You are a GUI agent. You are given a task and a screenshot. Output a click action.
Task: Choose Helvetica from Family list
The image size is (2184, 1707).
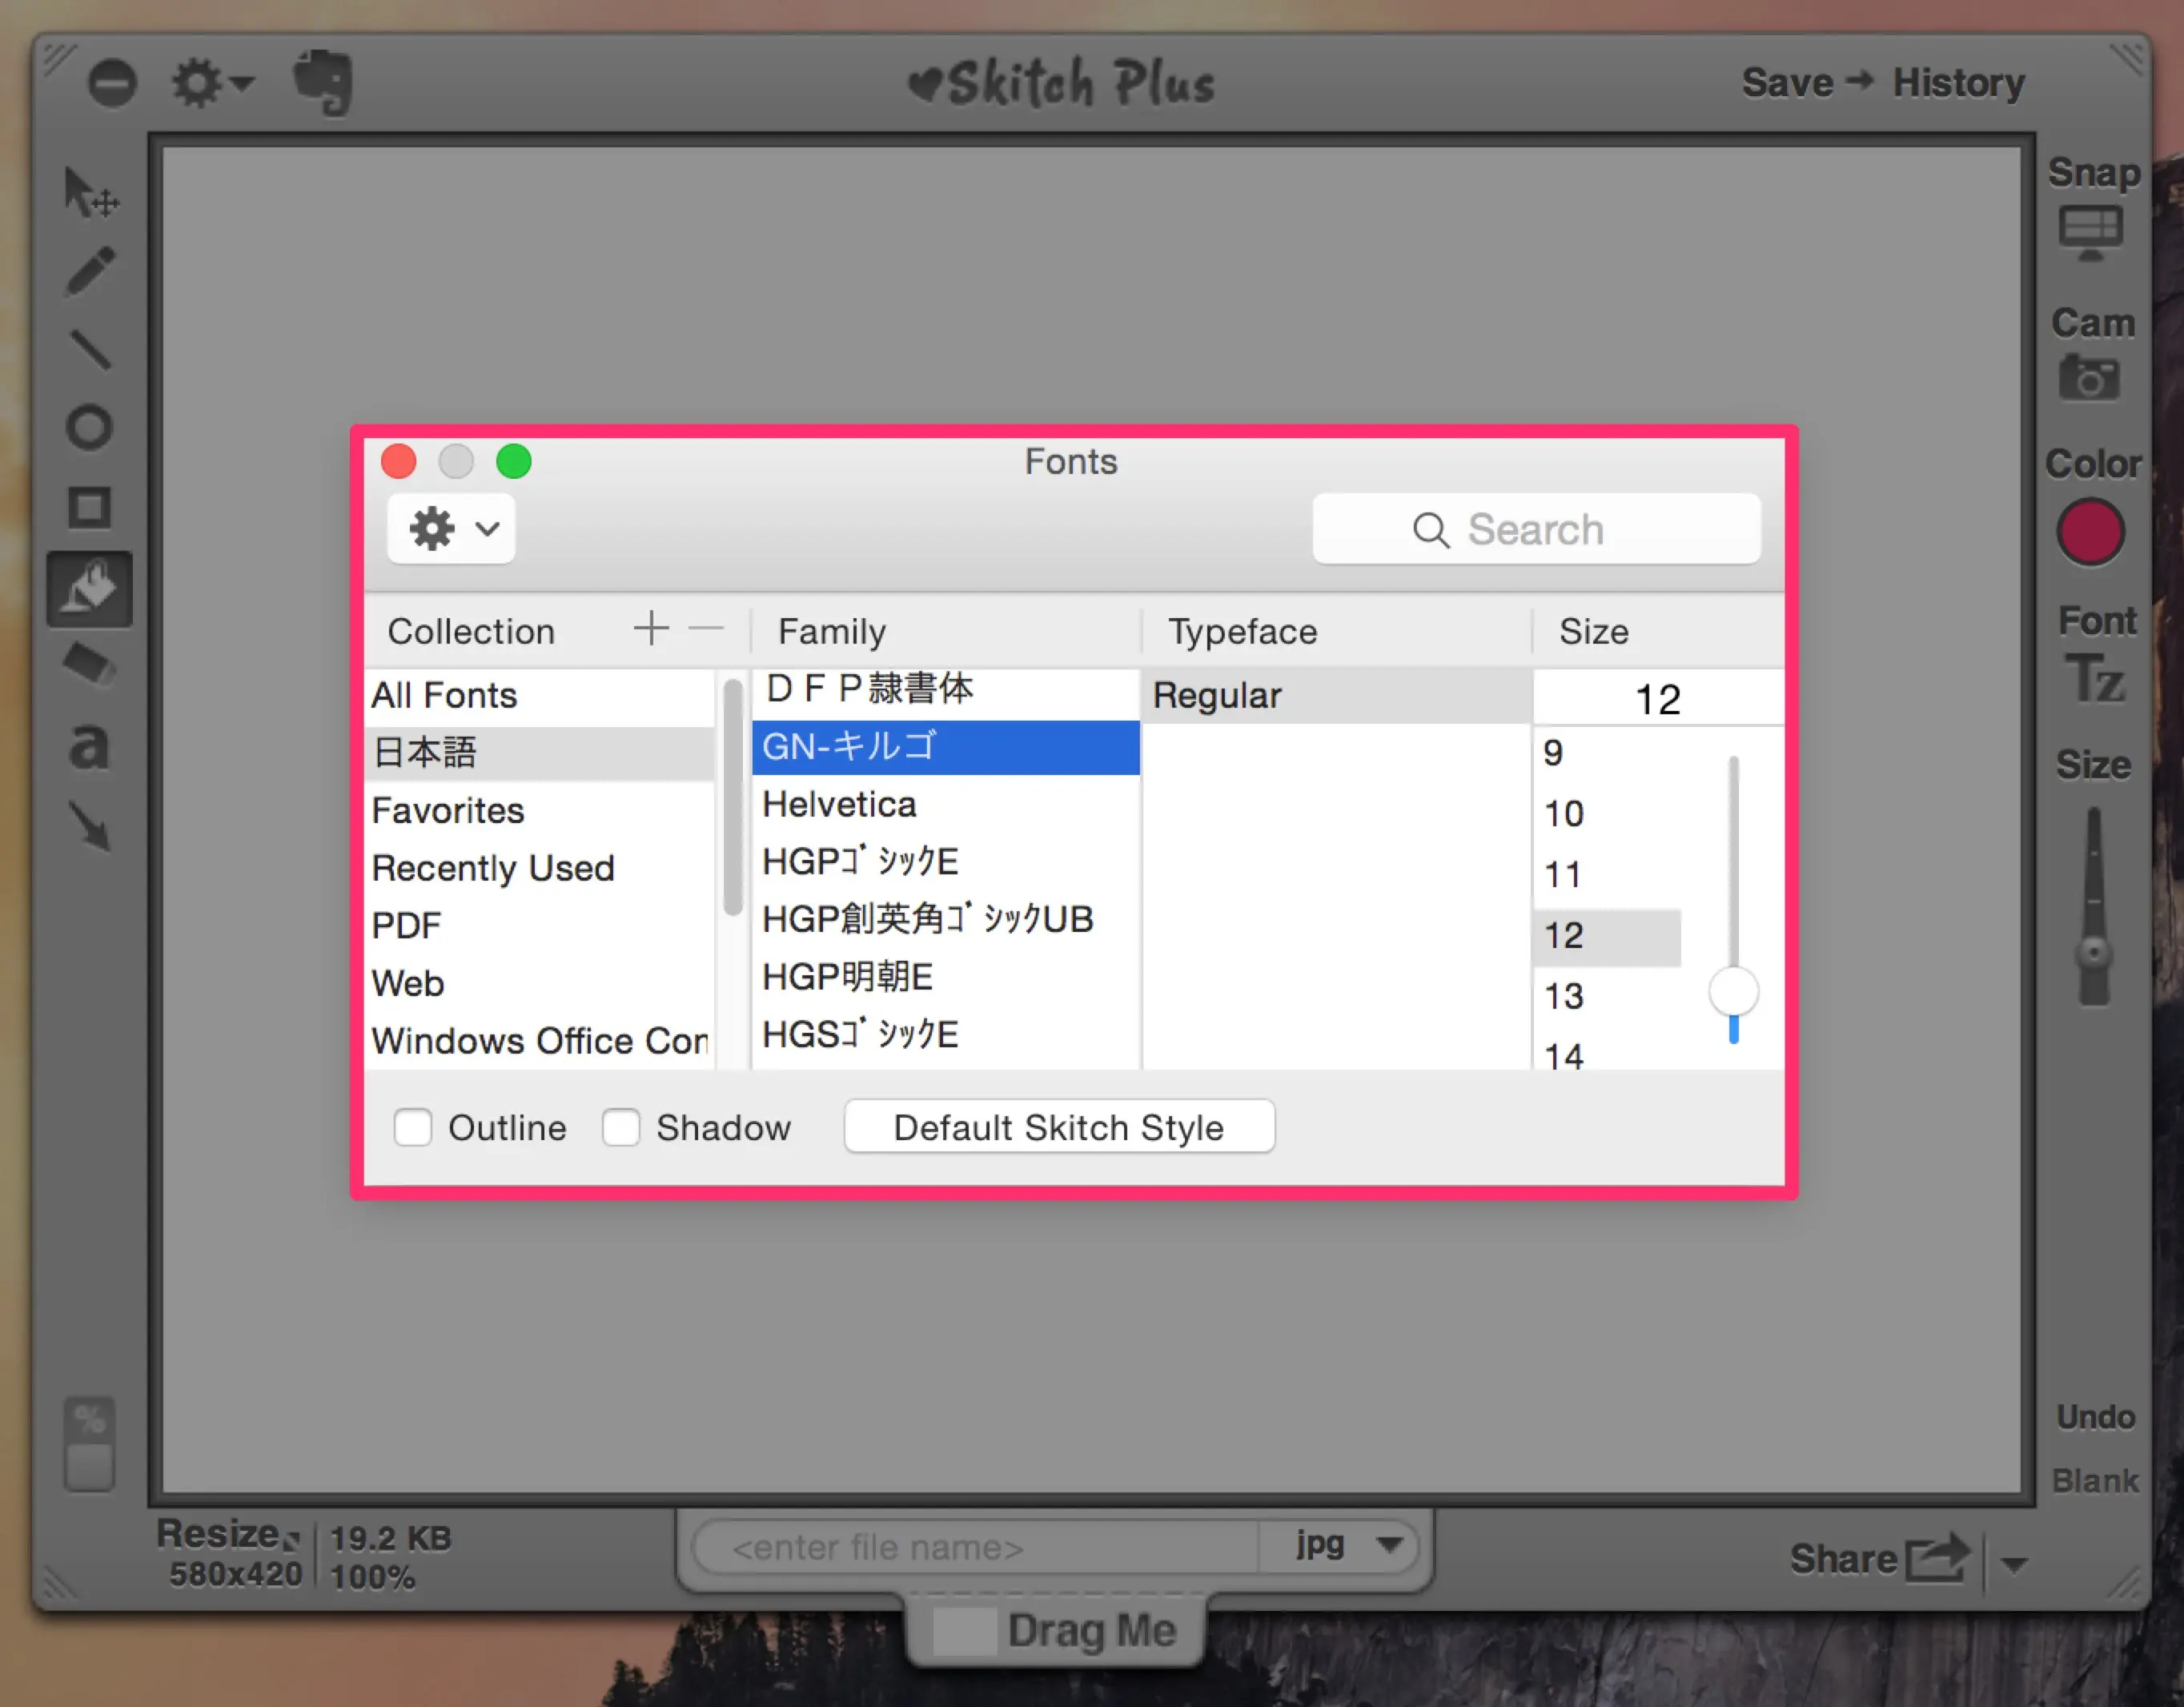(839, 804)
